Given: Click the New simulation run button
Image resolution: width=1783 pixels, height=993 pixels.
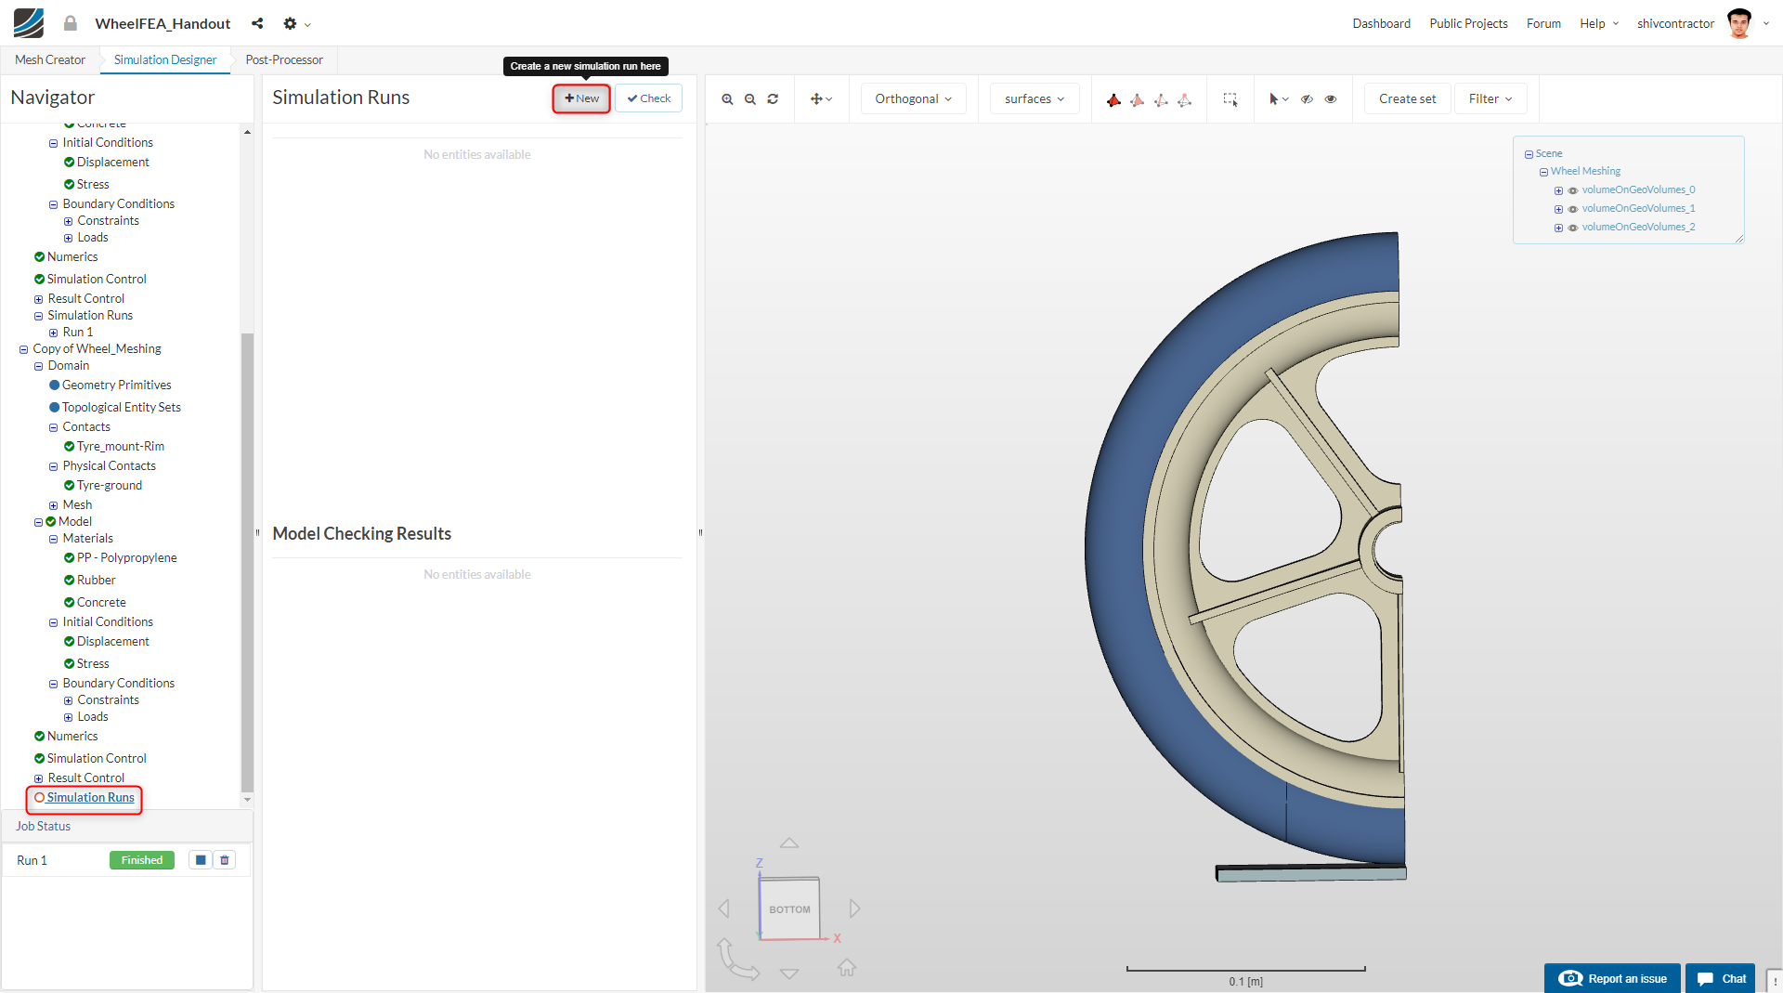Looking at the screenshot, I should [581, 98].
